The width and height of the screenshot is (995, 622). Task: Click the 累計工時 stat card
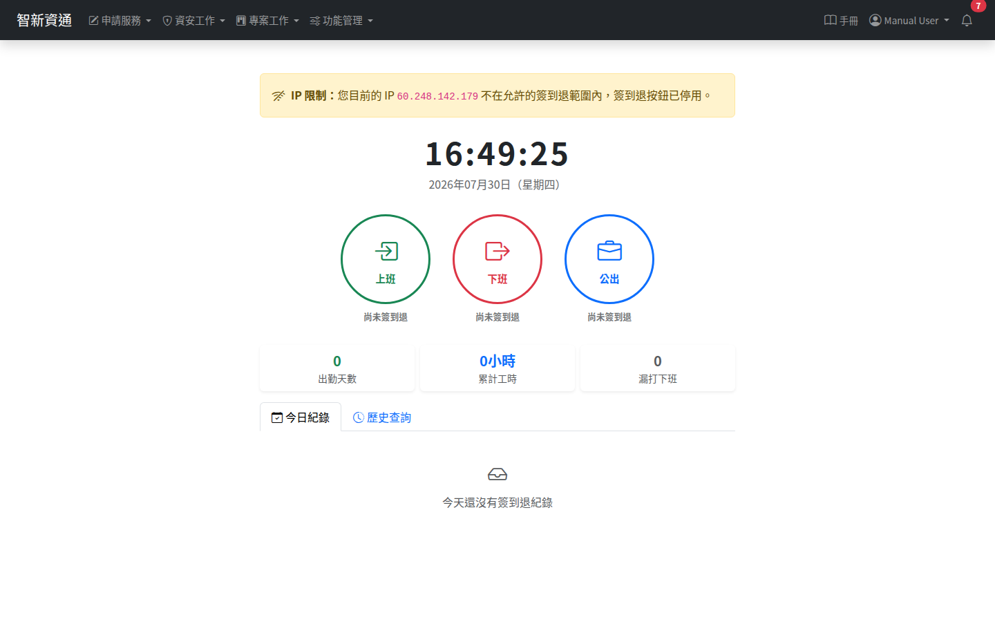[x=497, y=369]
